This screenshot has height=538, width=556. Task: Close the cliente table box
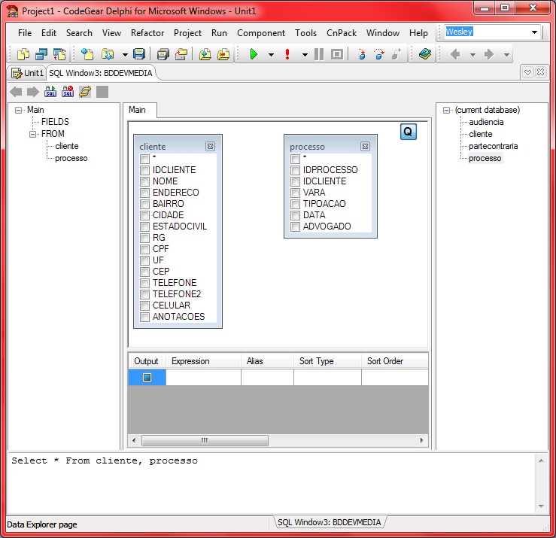pyautogui.click(x=210, y=147)
